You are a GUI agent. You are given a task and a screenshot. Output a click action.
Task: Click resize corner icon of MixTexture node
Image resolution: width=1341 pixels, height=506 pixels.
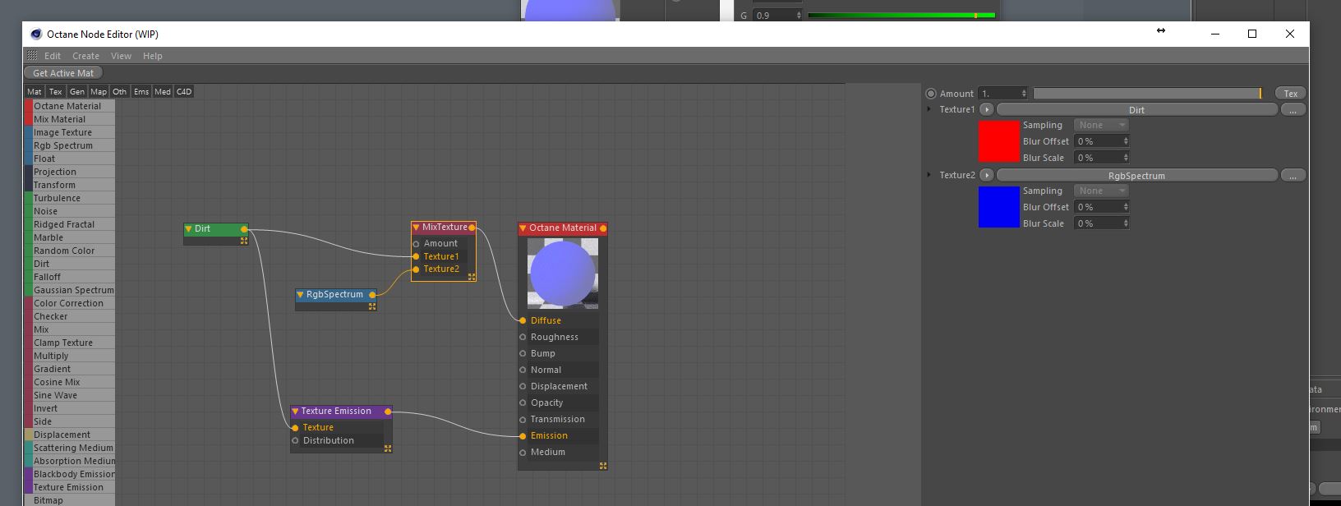(x=472, y=277)
